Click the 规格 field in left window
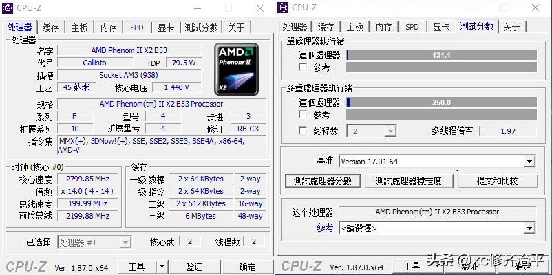 click(162, 104)
